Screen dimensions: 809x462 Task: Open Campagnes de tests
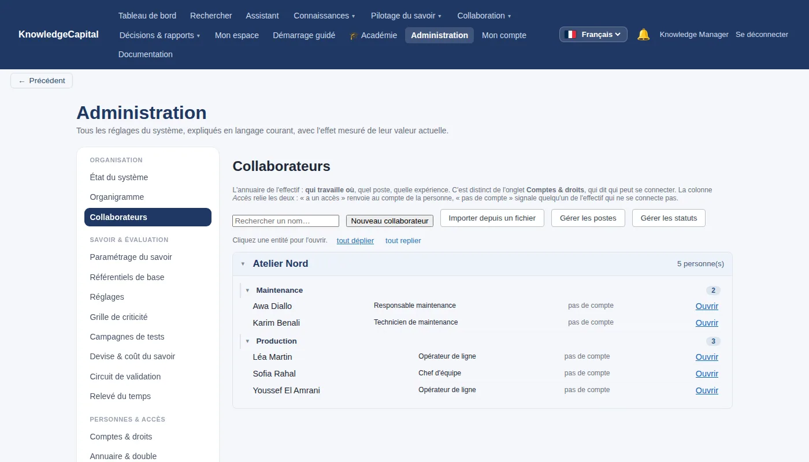click(148, 337)
